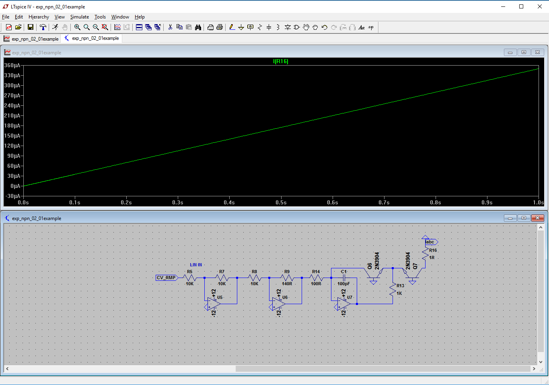Click the Zoom In magnifier icon

(77, 27)
